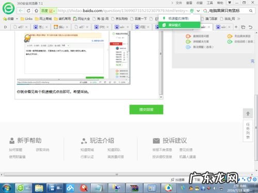Click the search magnifier in search box
258x193 pixels.
coord(251,11)
